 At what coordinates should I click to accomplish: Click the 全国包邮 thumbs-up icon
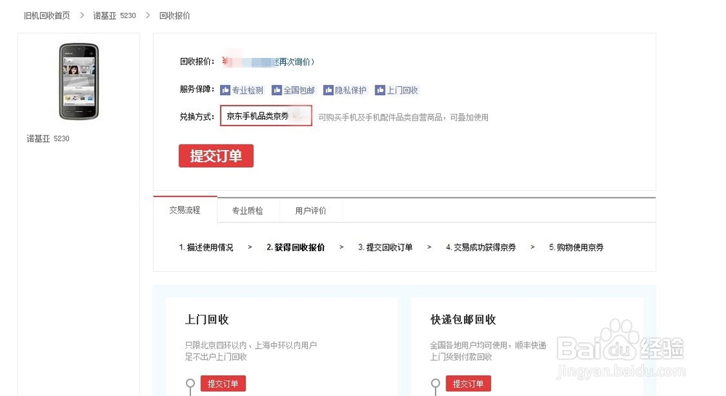click(277, 90)
